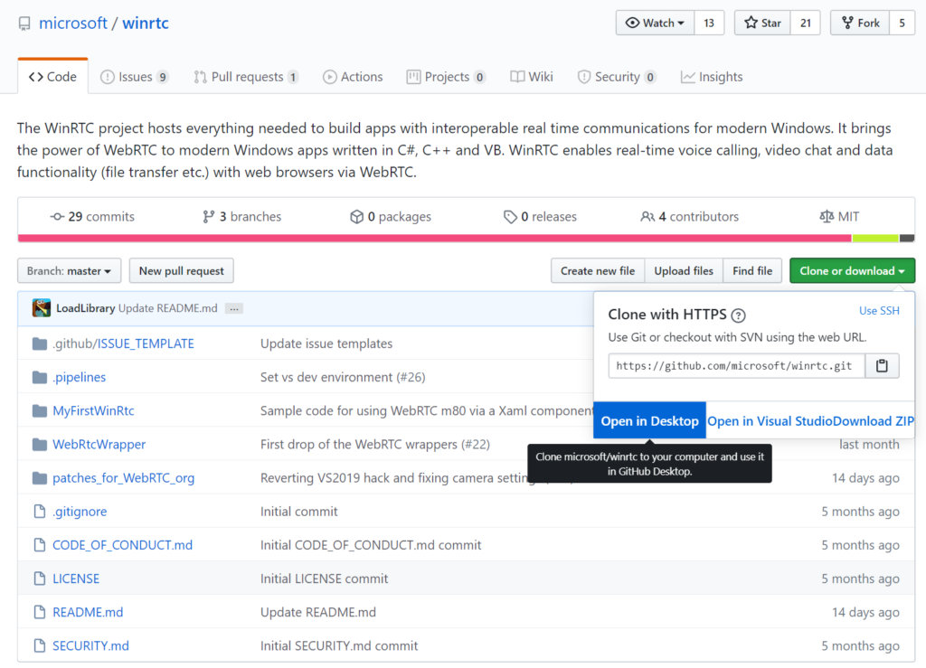This screenshot has height=668, width=926.
Task: View the MIT license link
Action: [838, 217]
